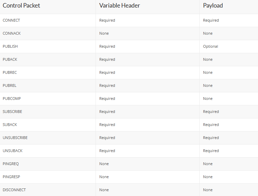258x196 pixels.
Task: Click the PUBREC packet name cell
Action: pyautogui.click(x=10, y=72)
